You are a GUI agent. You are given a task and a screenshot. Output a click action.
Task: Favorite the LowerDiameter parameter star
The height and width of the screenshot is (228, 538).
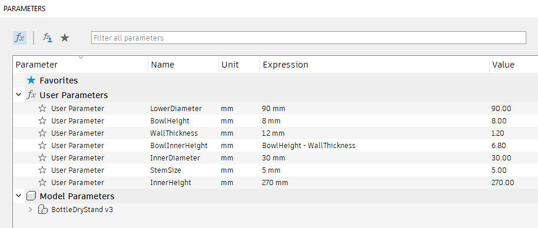(42, 109)
